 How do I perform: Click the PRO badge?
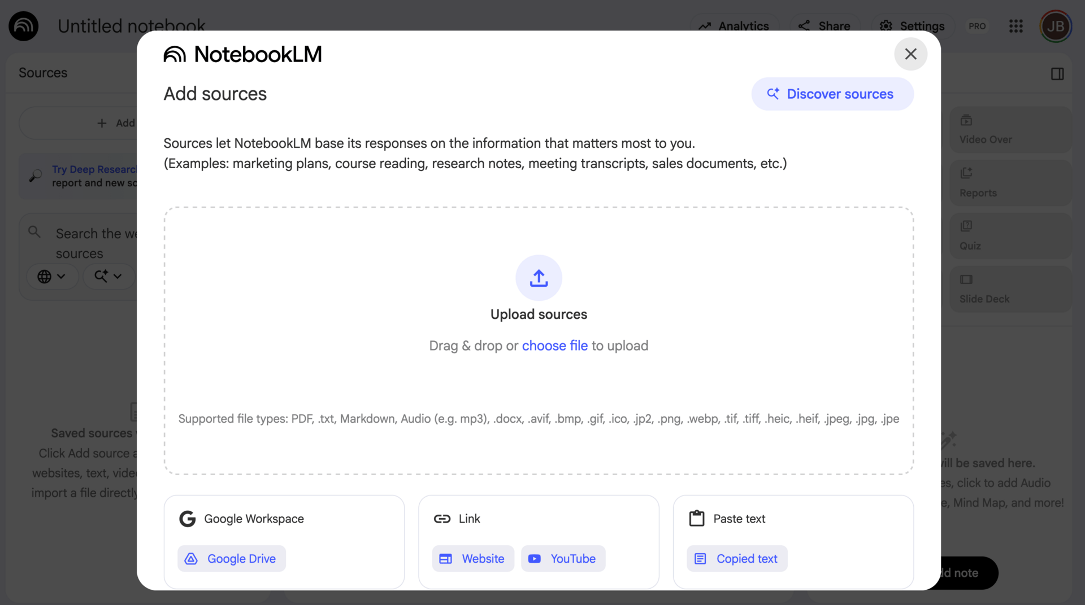tap(977, 26)
